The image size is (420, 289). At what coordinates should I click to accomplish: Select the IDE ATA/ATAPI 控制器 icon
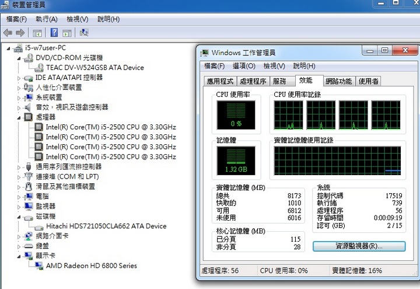29,78
